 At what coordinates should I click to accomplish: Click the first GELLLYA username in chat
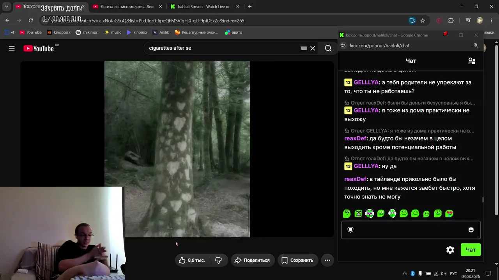pyautogui.click(x=366, y=82)
